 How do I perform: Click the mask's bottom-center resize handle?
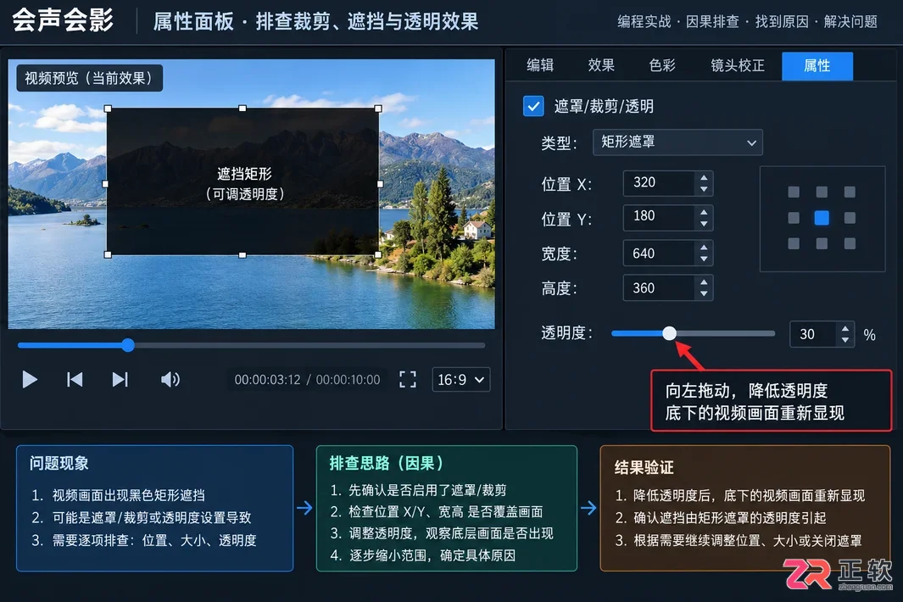[242, 254]
